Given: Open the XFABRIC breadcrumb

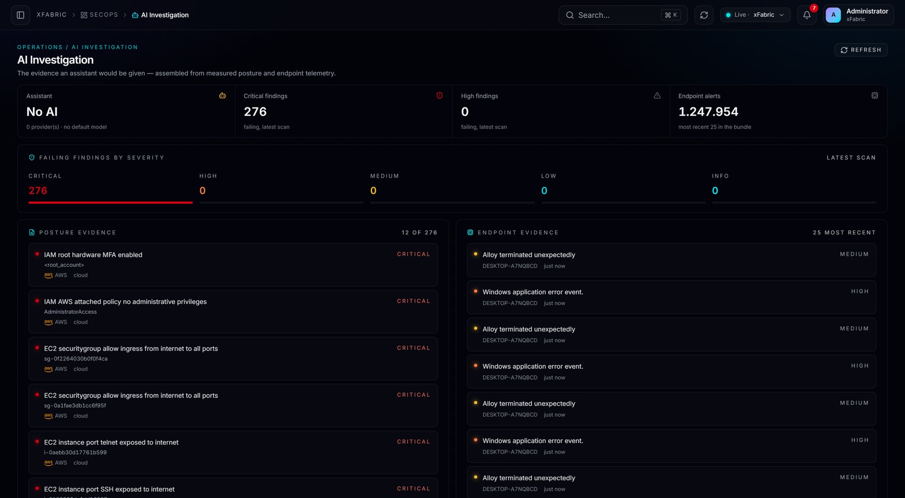Looking at the screenshot, I should (x=51, y=15).
